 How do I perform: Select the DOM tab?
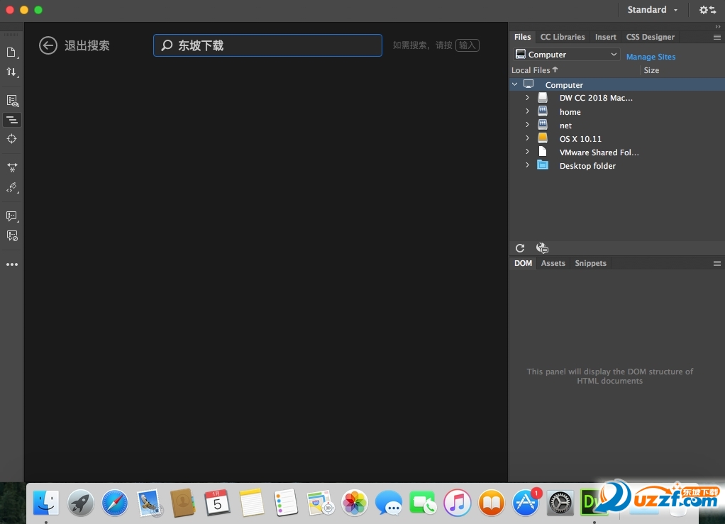523,263
